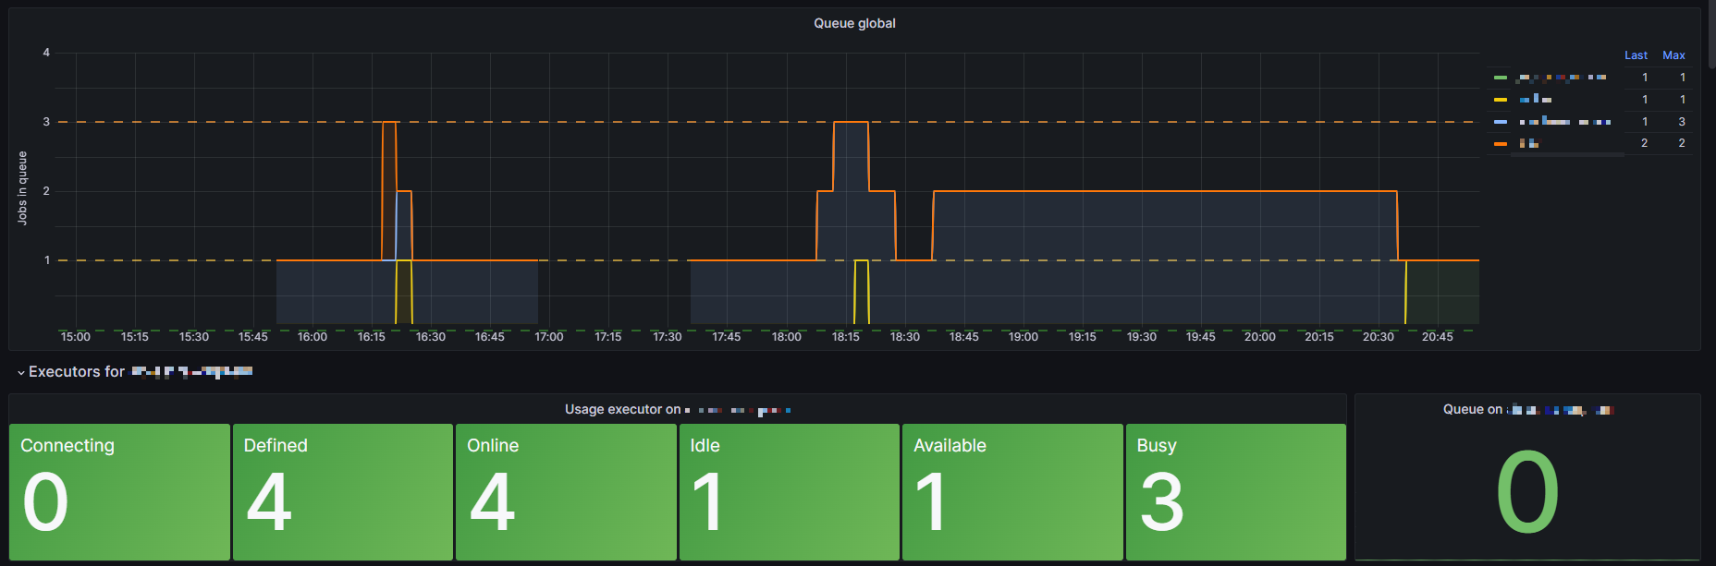Open the Usage executor on panel title

click(677, 409)
